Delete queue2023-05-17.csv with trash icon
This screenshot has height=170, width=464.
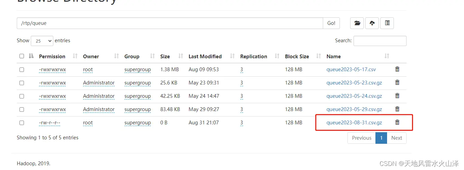click(397, 69)
